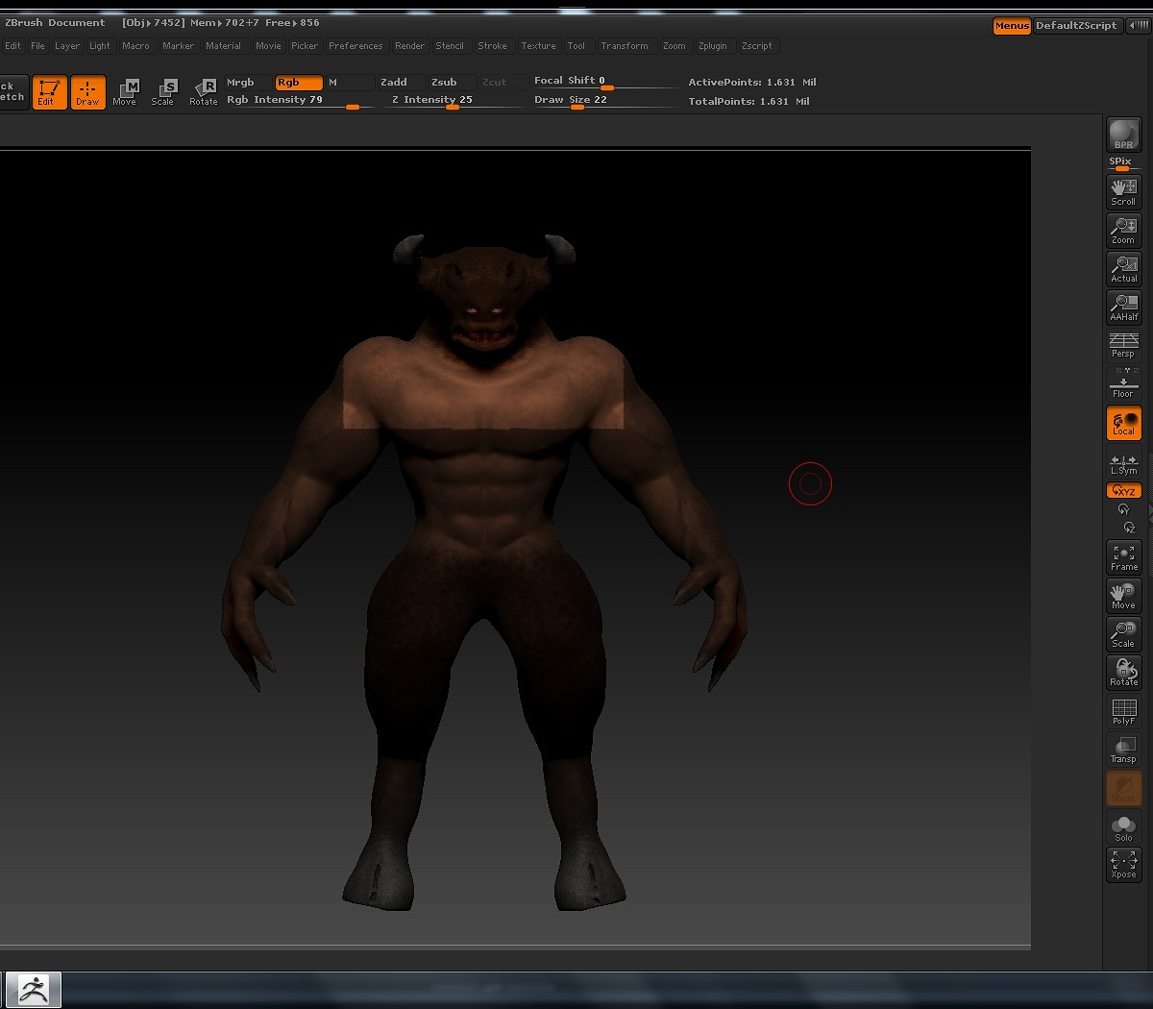Image resolution: width=1153 pixels, height=1009 pixels.
Task: Toggle Persp perspective view
Action: pos(1123,345)
